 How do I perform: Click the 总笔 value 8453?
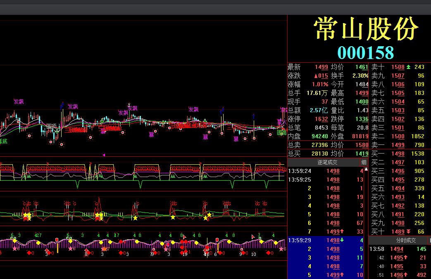click(321, 128)
